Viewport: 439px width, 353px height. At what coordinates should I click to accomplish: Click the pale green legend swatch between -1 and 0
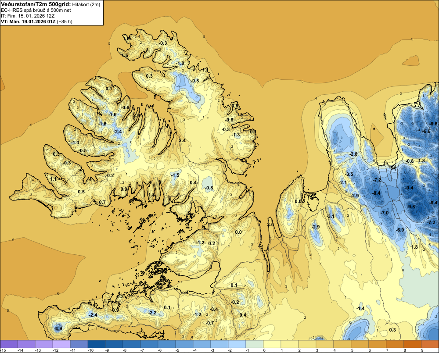tap(255, 344)
